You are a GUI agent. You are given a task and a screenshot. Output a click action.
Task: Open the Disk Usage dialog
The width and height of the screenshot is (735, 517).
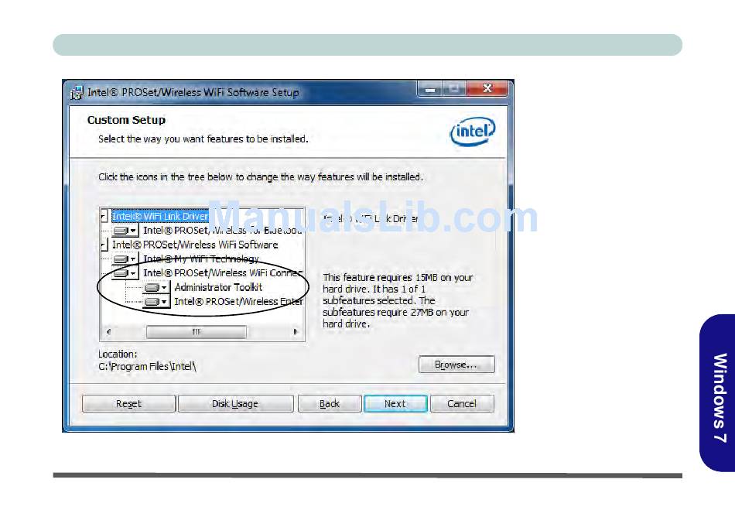coord(235,403)
